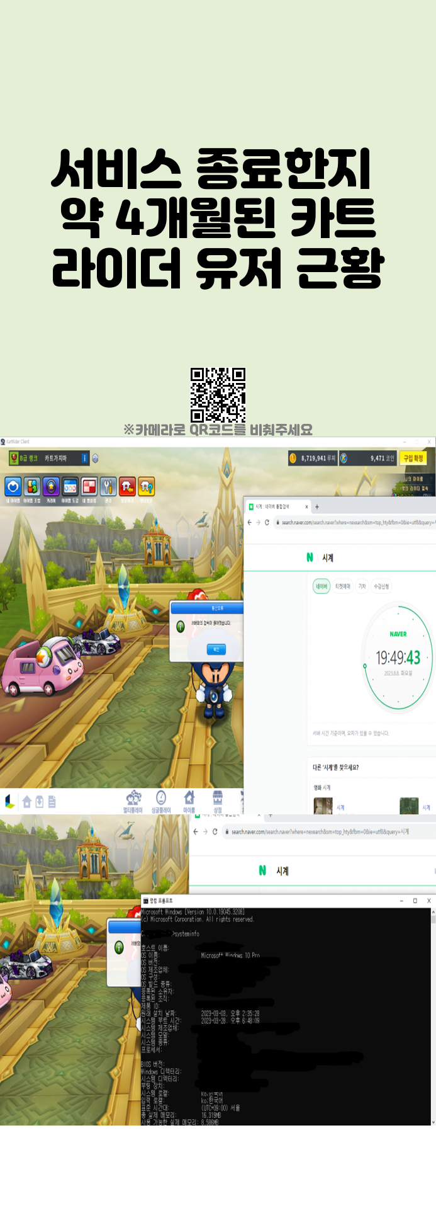
Task: Click the 시계 search term in upper Naver page
Action: point(328,557)
